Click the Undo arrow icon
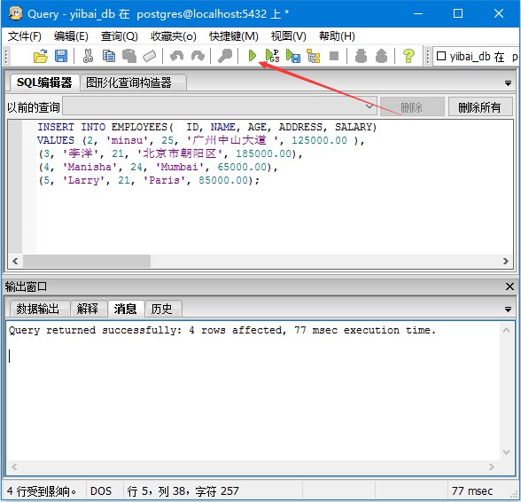This screenshot has height=502, width=521. [176, 56]
